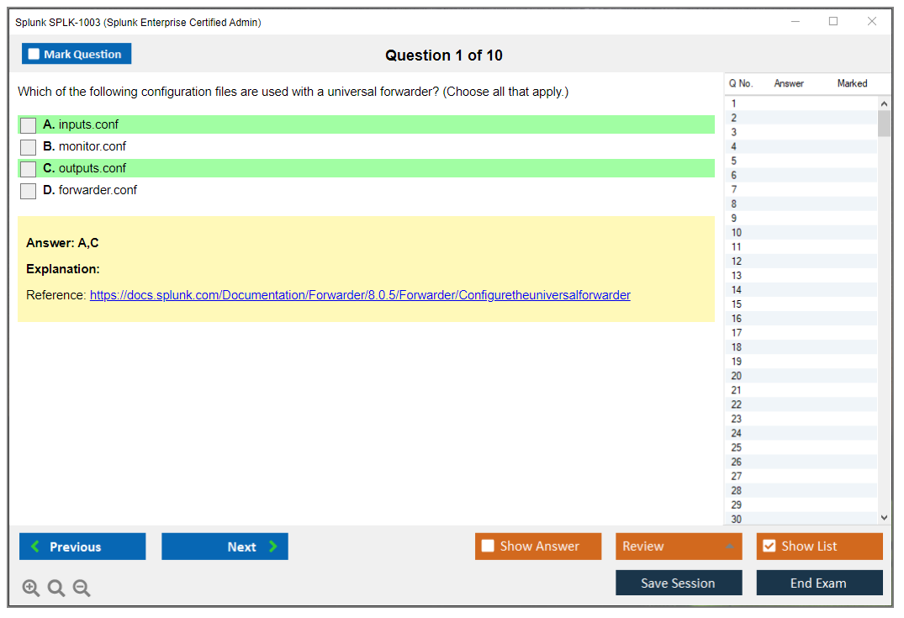Image resolution: width=904 pixels, height=618 pixels.
Task: Toggle the Show Answer checkbox
Action: coord(488,547)
